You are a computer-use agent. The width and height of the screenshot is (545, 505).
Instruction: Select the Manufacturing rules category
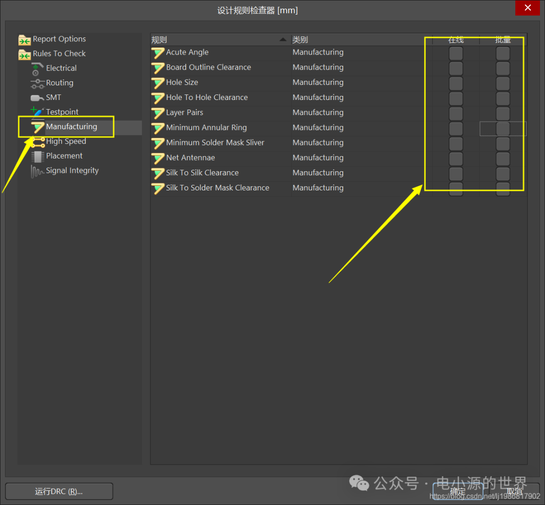pos(71,127)
